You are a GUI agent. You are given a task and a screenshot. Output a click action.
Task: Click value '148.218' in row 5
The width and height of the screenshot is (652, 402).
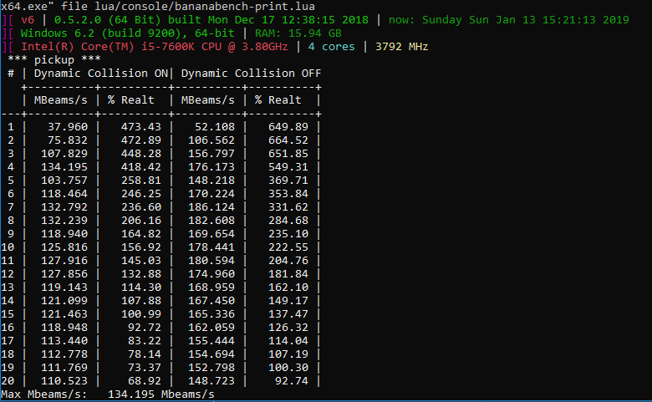point(211,180)
